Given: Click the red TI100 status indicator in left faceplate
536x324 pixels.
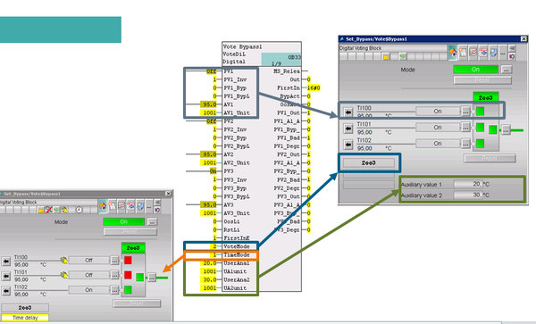Looking at the screenshot, I should (128, 260).
